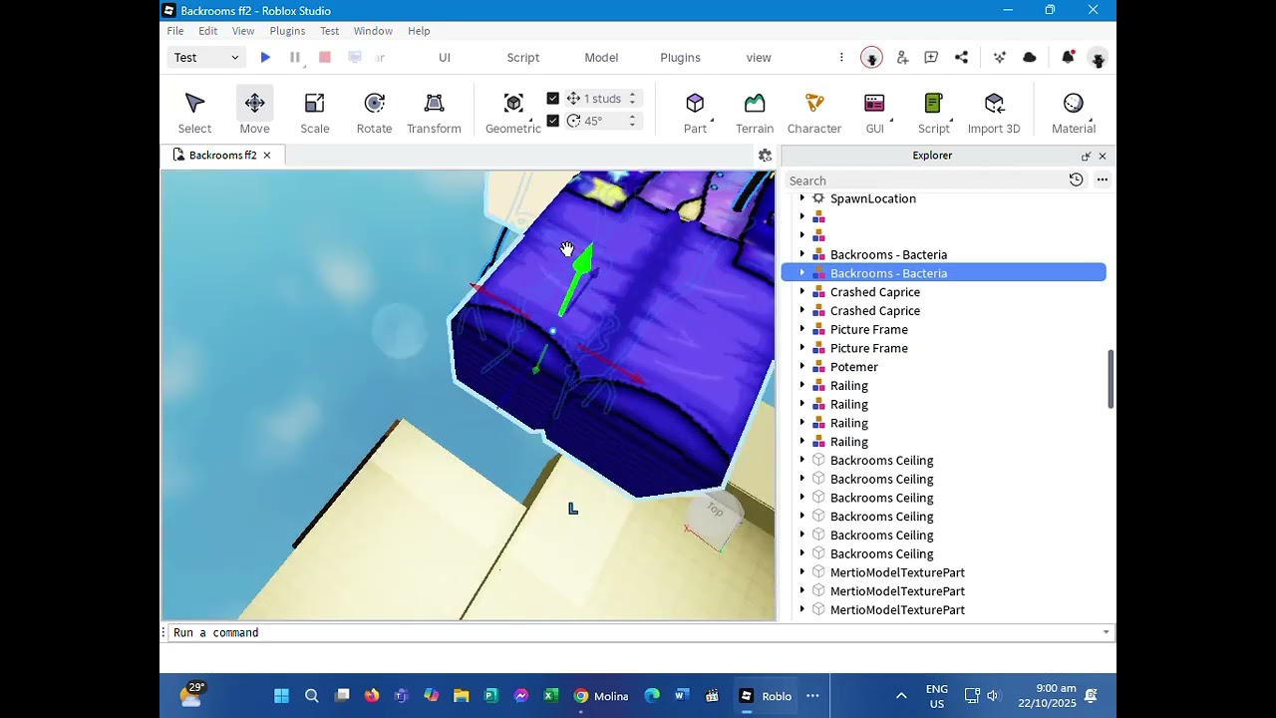
Task: Choose the Rotate tool
Action: point(375,113)
